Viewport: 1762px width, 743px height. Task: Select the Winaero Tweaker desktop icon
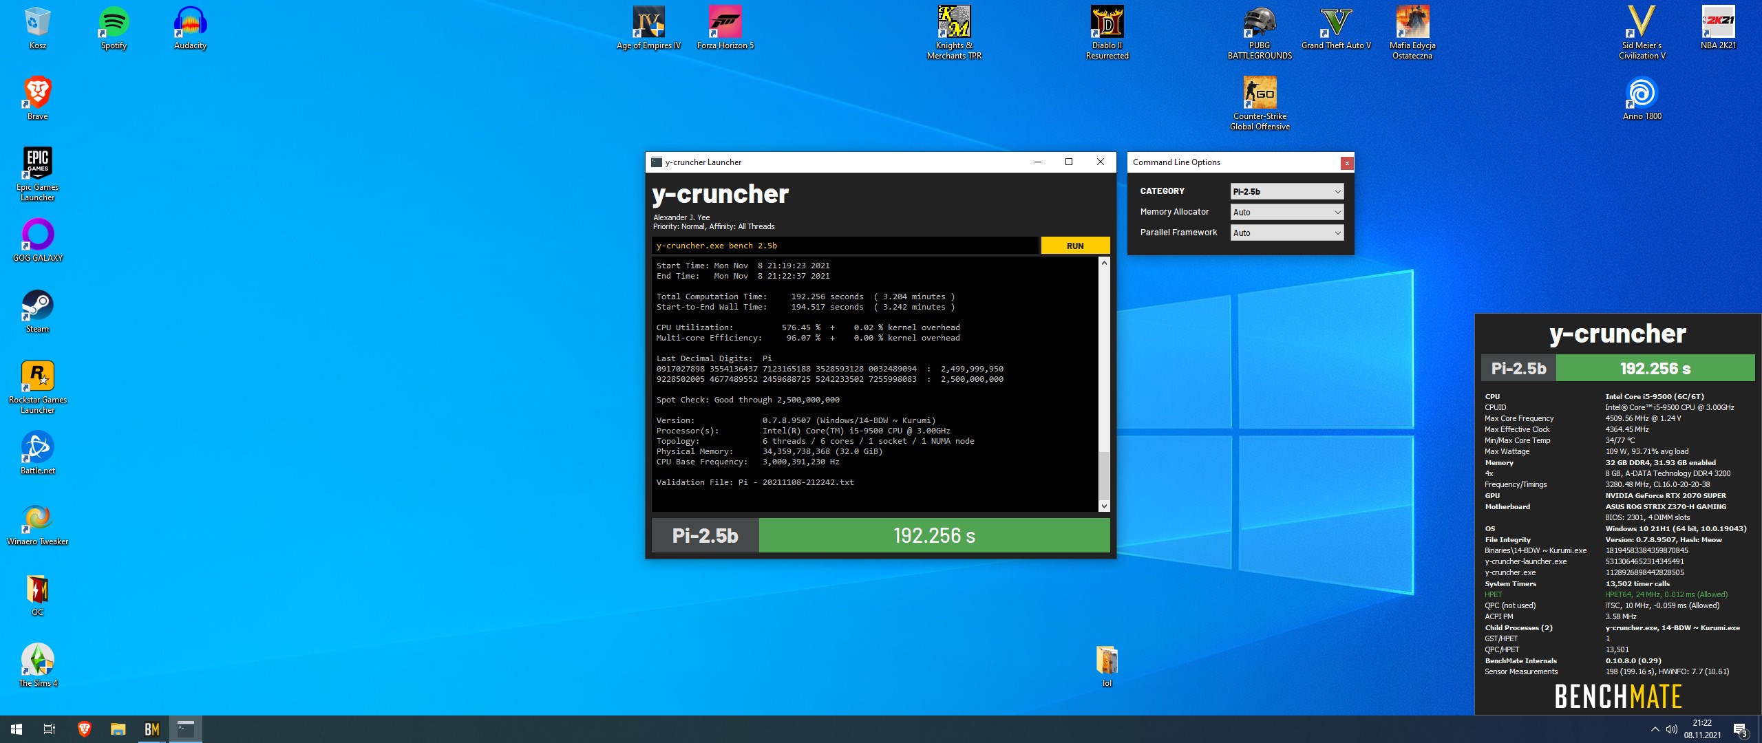click(37, 524)
